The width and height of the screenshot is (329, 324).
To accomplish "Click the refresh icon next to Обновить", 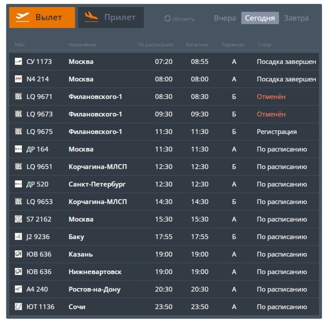I will point(167,18).
